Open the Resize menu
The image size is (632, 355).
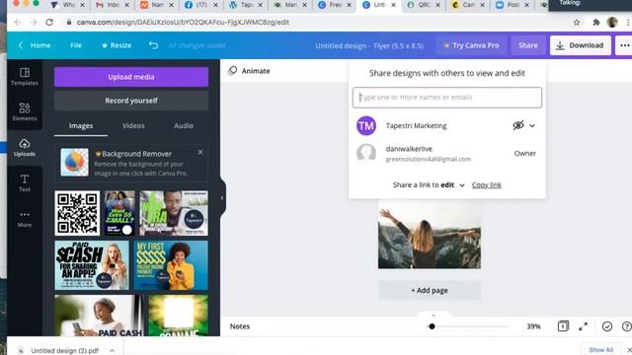117,45
